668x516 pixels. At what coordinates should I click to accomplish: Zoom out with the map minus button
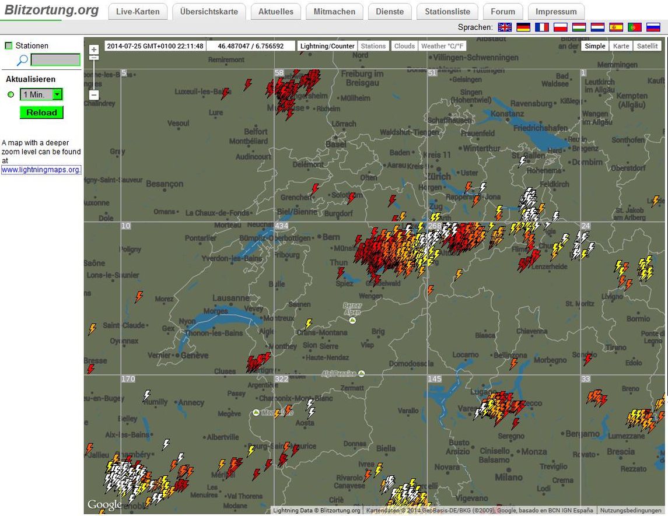[x=94, y=95]
